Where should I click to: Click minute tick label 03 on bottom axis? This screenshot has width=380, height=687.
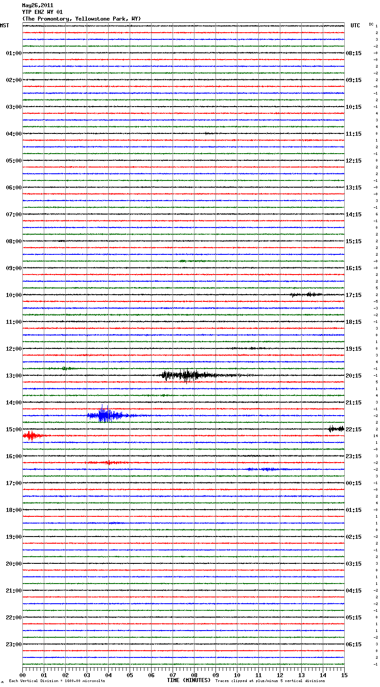pyautogui.click(x=87, y=675)
